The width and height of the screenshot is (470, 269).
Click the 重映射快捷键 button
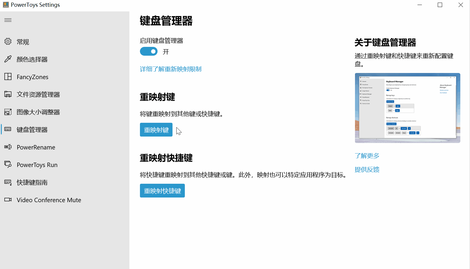[162, 190]
